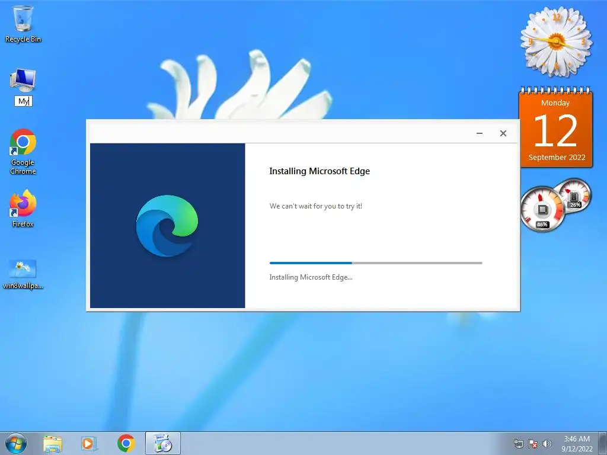Viewport: 607px width, 455px height.
Task: Open Google Chrome from the taskbar
Action: pos(126,443)
